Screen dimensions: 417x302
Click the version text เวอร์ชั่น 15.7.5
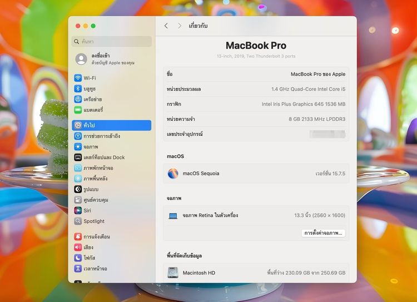330,174
